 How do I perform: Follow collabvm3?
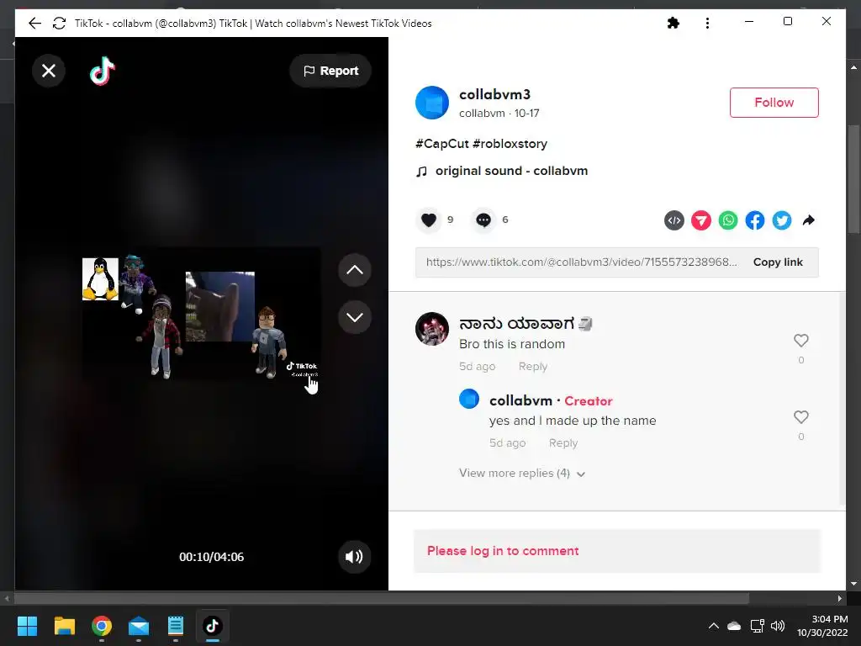(x=774, y=103)
